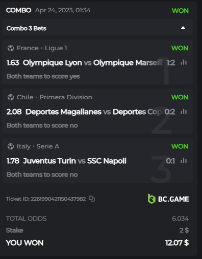Open stats icon for Deportes Magallanes match
The height and width of the screenshot is (259, 202).
pos(184,112)
